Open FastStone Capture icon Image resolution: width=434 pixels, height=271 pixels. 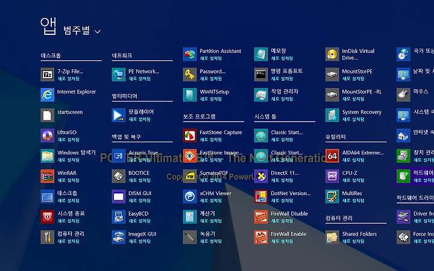click(190, 135)
